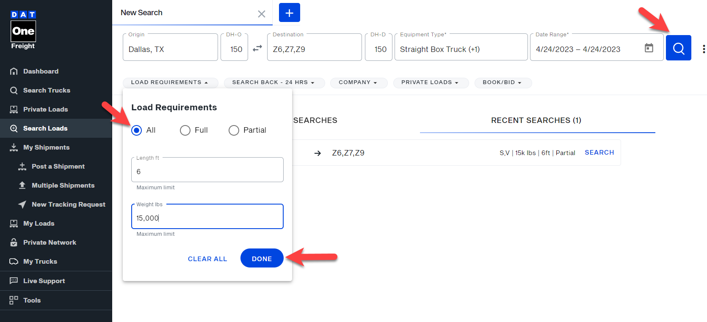Click the My Trucks truck icon
Image resolution: width=707 pixels, height=322 pixels.
tap(14, 261)
